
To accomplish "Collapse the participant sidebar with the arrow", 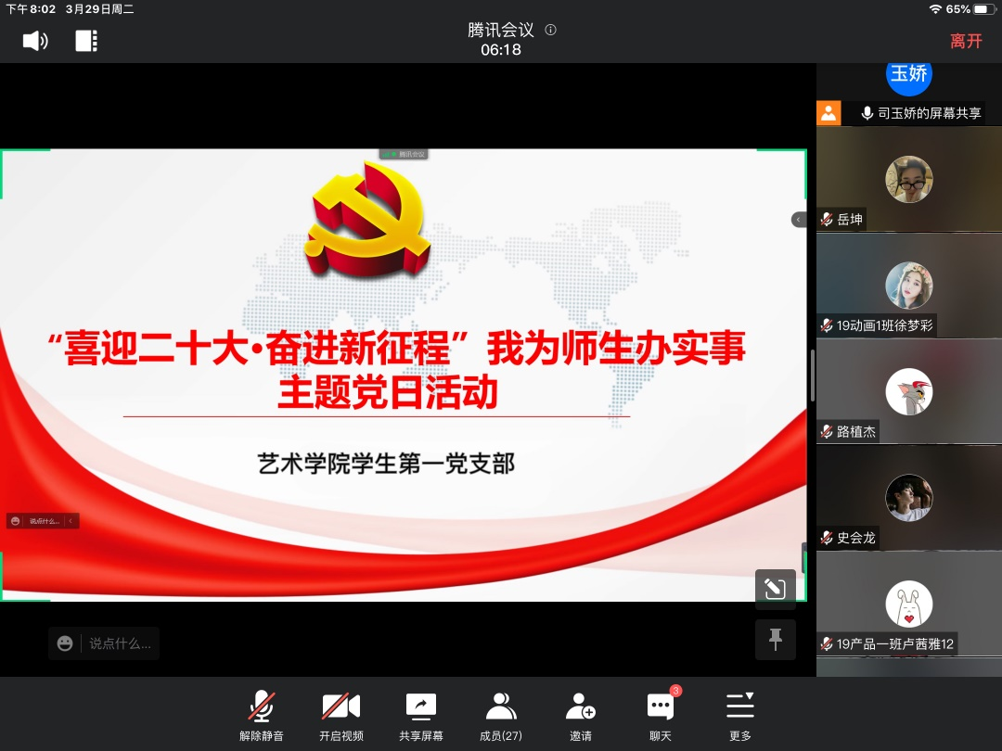I will pos(799,220).
